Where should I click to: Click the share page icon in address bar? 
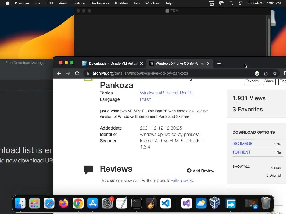pos(266,73)
